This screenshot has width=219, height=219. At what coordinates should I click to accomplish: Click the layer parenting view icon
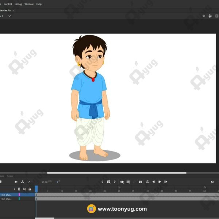(23, 182)
